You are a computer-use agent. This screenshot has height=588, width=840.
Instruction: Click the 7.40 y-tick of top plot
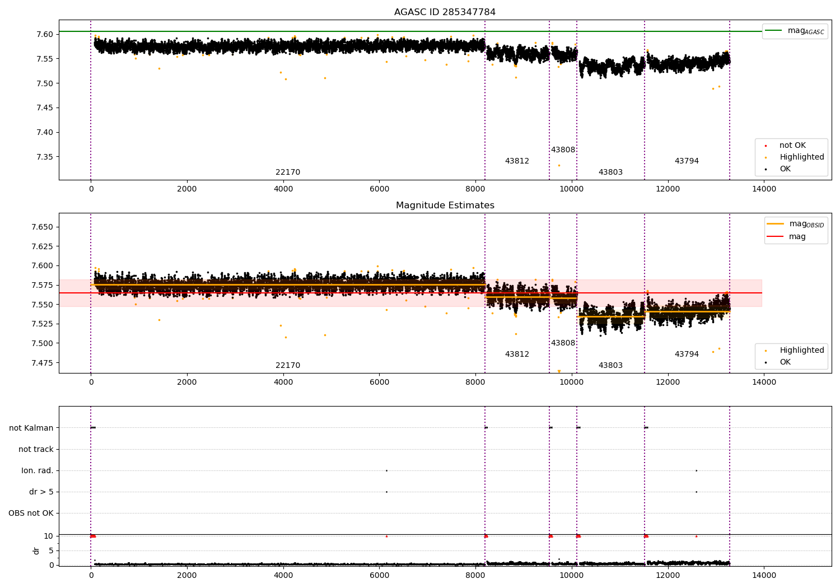(45, 133)
